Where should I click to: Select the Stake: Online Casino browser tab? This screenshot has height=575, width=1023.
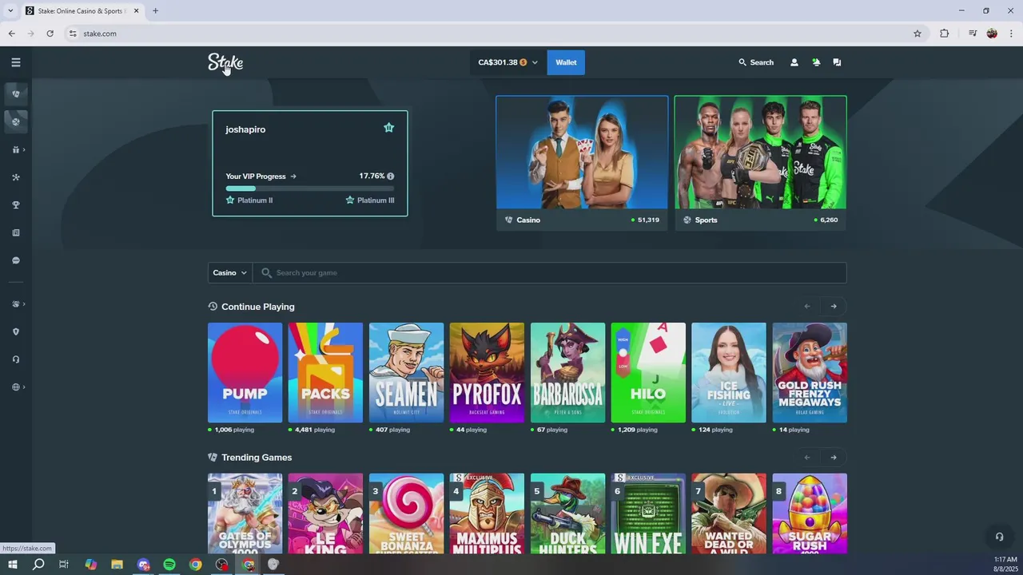click(82, 11)
